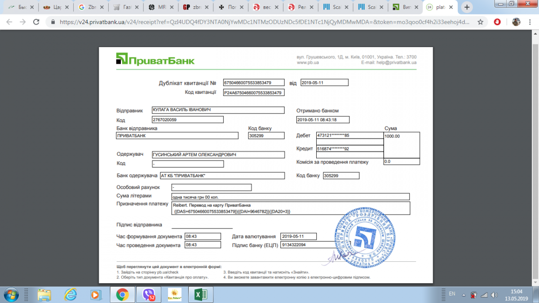Close the Газ tab
Image resolution: width=539 pixels, height=303 pixels.
click(x=136, y=7)
